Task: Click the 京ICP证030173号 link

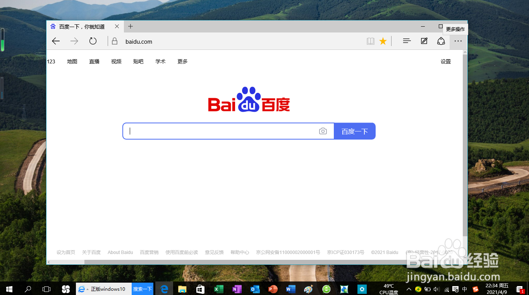Action: pos(345,252)
